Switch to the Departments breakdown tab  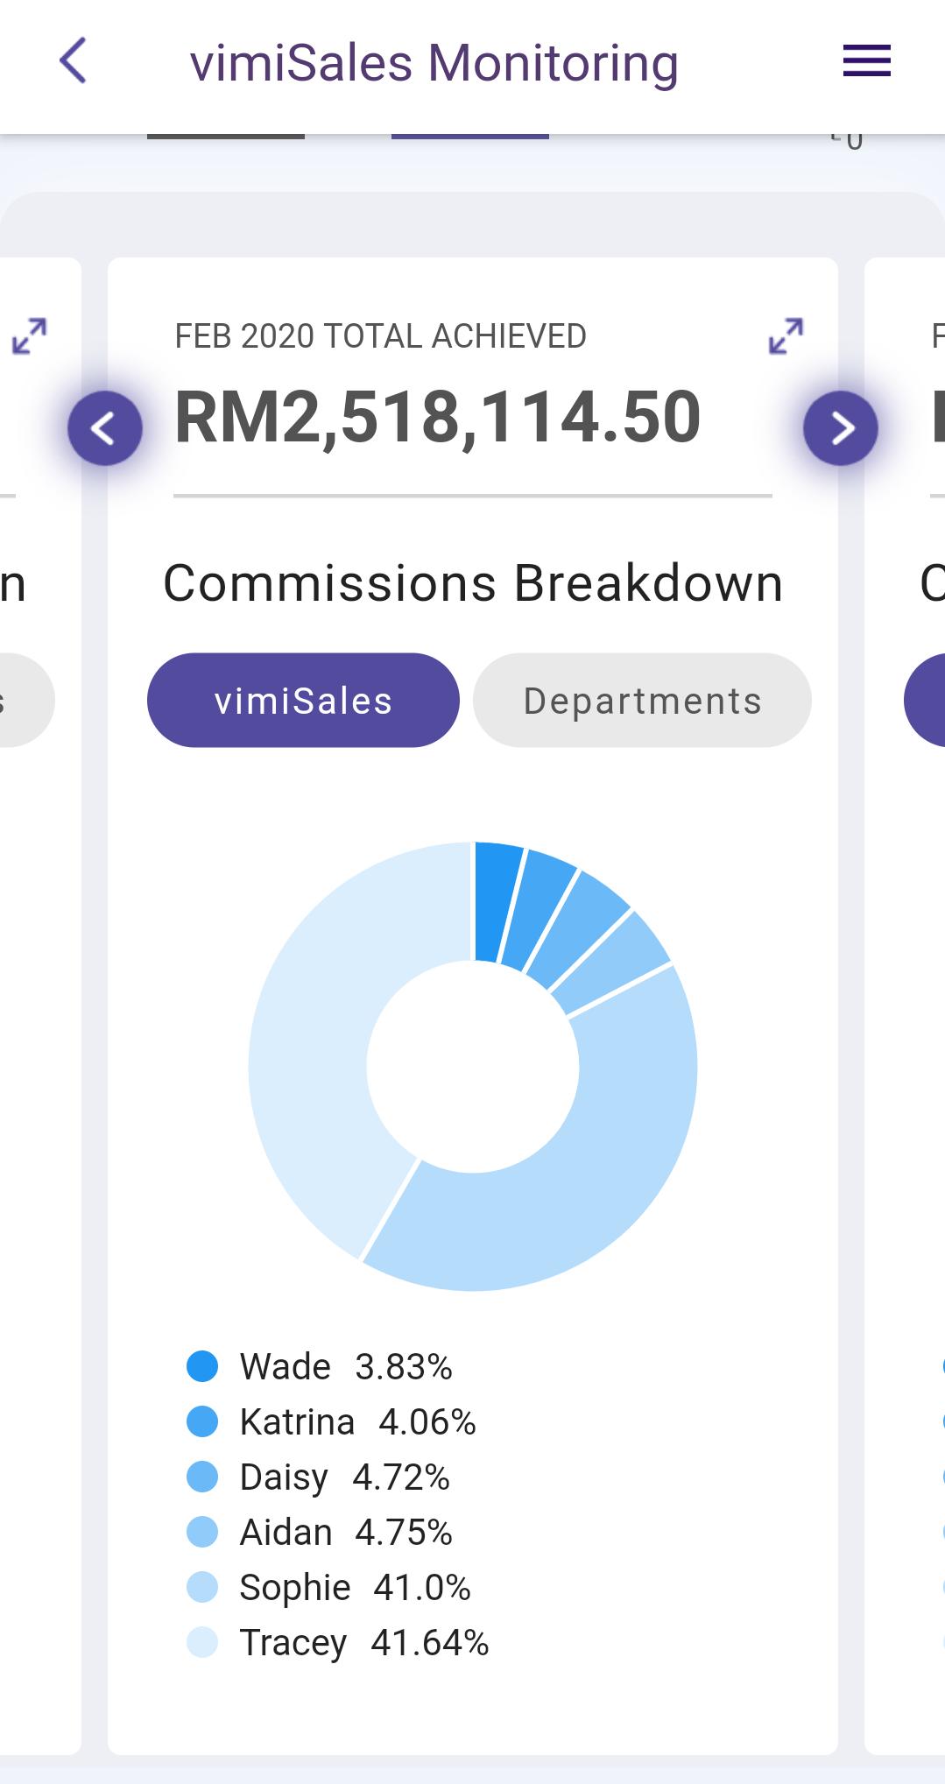(642, 700)
